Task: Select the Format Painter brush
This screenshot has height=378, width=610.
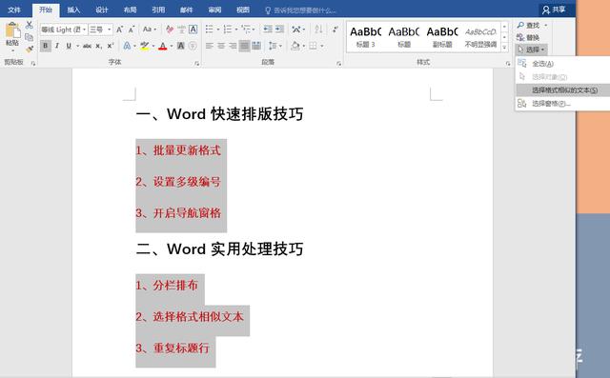Action: 30,49
